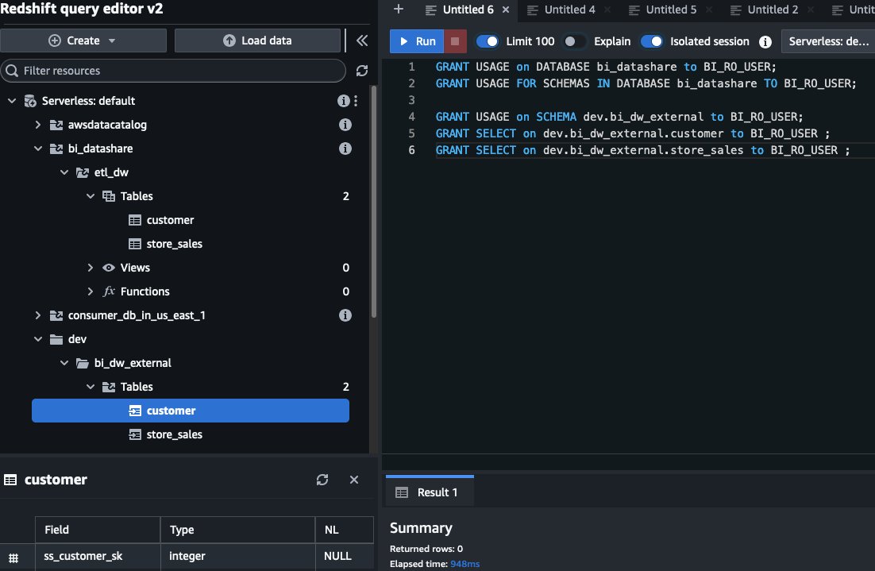Collapse the etl_dw schema node
The height and width of the screenshot is (571, 875).
(64, 172)
